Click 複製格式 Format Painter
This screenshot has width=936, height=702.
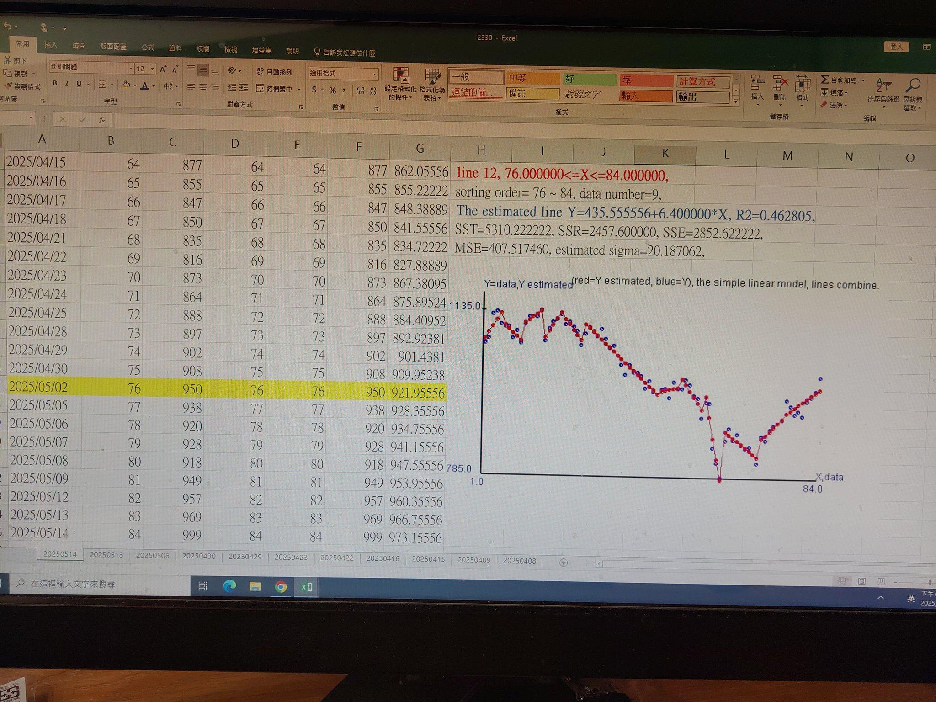tap(22, 86)
